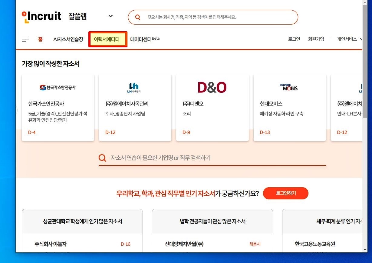Viewport: 372px width, 263px height.
Task: Click the D&O logo image
Action: tap(212, 87)
